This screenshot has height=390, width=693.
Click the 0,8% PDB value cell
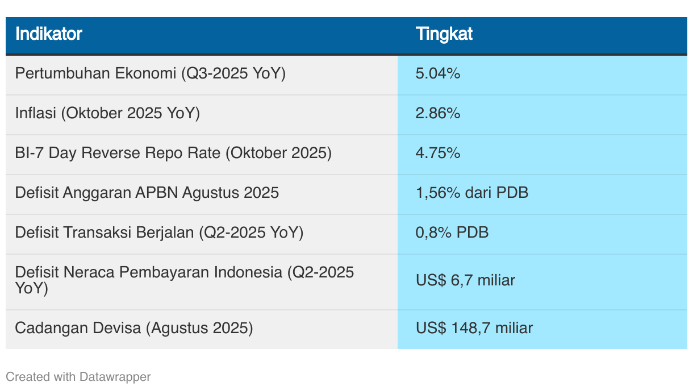point(452,233)
